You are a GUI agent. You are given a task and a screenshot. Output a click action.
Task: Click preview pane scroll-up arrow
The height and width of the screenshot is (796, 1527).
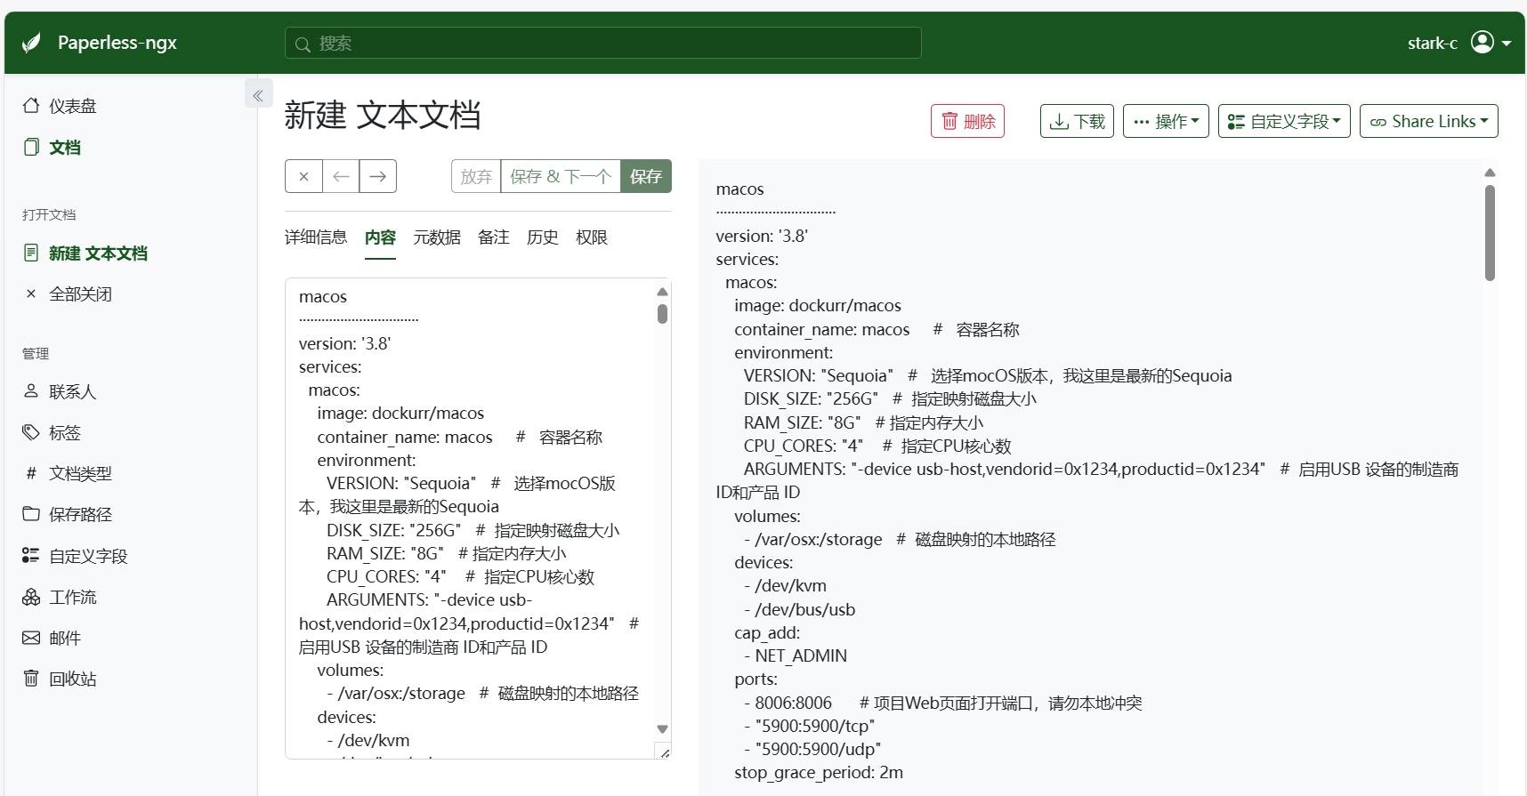1490,173
